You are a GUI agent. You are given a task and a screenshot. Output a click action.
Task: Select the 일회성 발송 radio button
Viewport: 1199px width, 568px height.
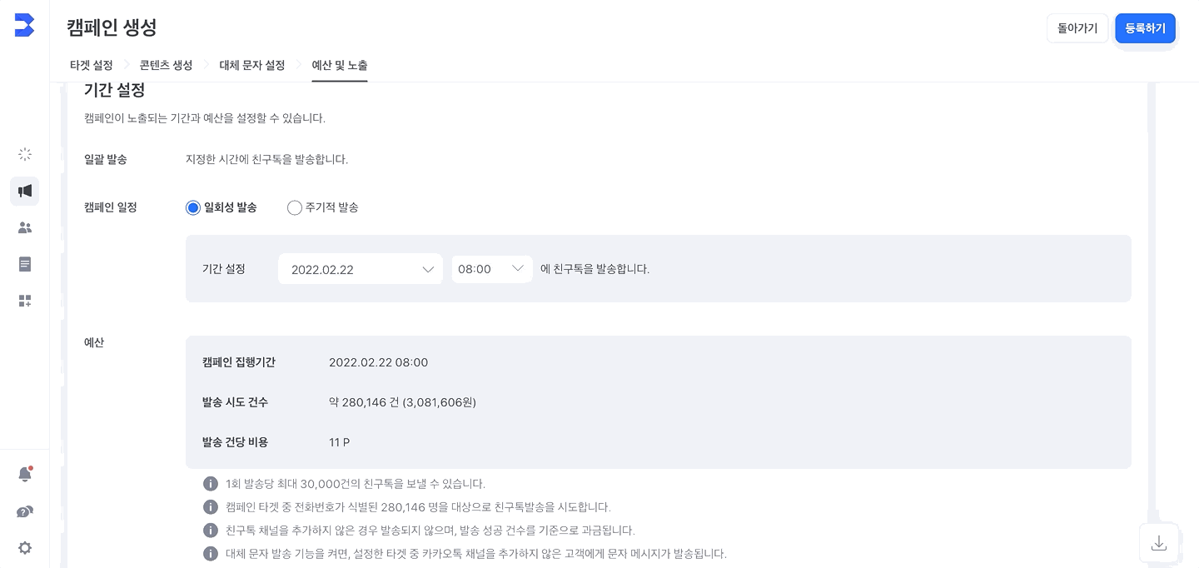pyautogui.click(x=193, y=207)
